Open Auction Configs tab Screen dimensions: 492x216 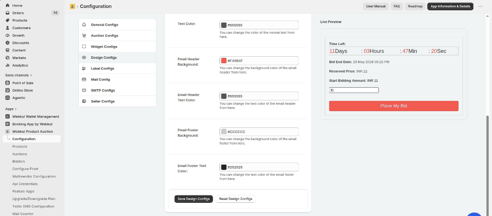pos(118,36)
